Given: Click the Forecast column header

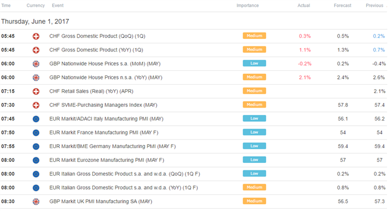Looking at the screenshot, I should point(342,6).
